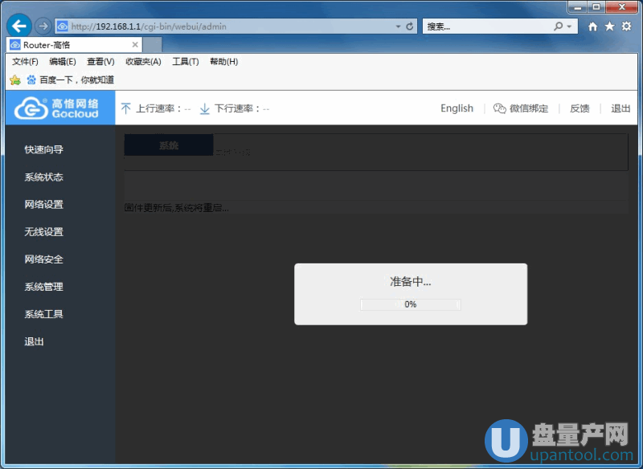Open the 工具(T) menu
This screenshot has height=469, width=643.
(185, 62)
